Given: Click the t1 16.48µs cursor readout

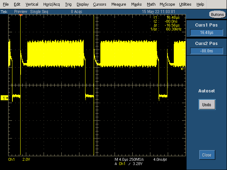Looking at the screenshot, I should 166,17.
